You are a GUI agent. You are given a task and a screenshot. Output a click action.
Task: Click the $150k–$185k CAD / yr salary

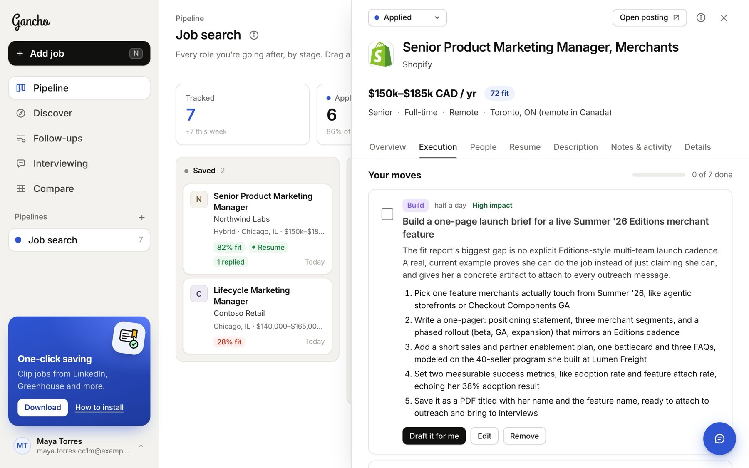pos(422,93)
